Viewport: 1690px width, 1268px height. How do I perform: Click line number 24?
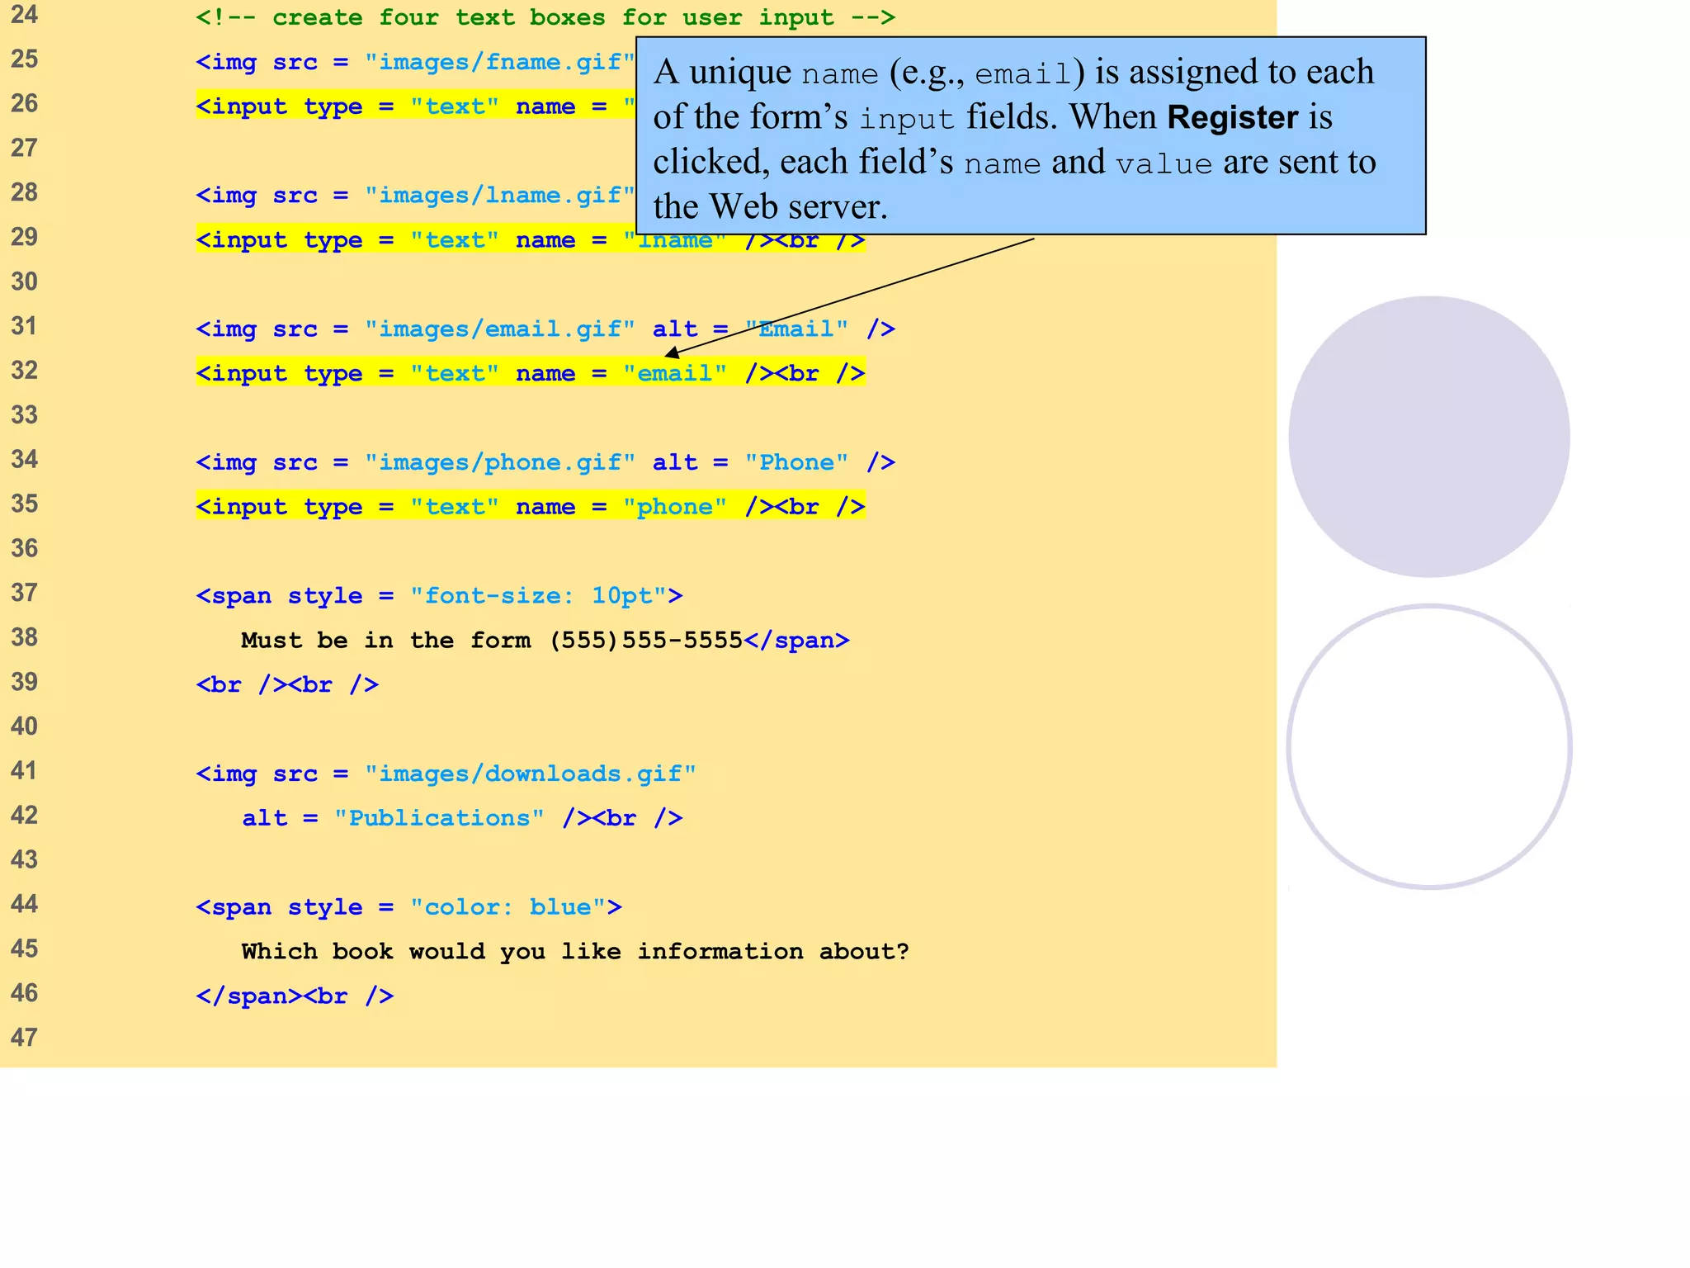[25, 14]
